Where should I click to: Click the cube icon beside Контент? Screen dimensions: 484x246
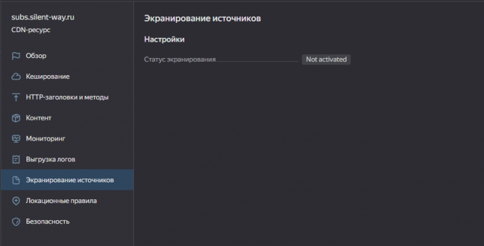[16, 118]
